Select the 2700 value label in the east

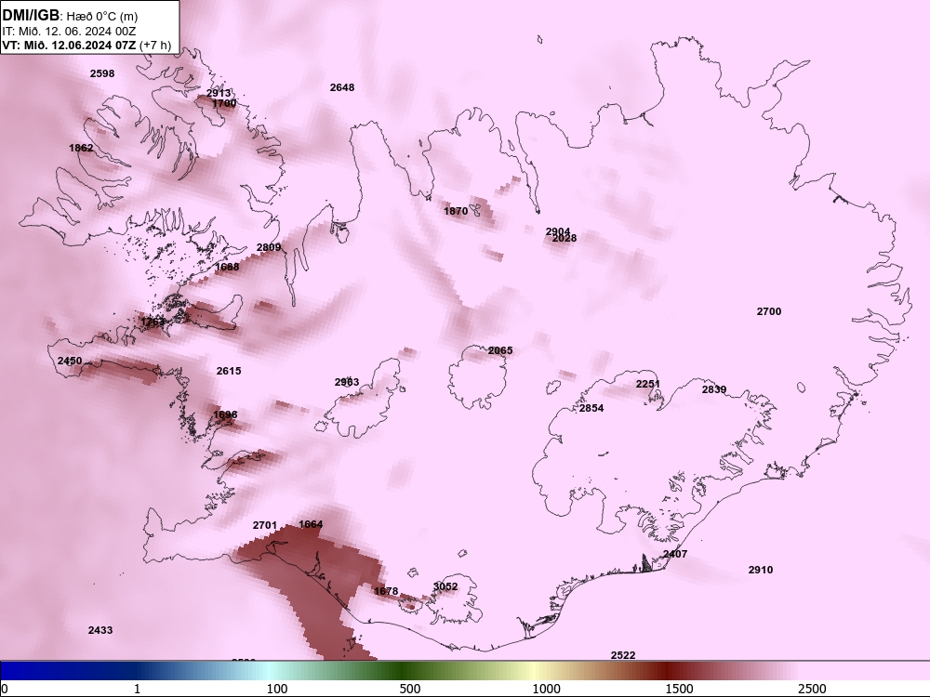coord(769,311)
